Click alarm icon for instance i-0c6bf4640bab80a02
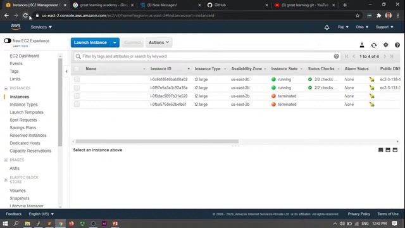This screenshot has height=228, width=405. pos(371,79)
